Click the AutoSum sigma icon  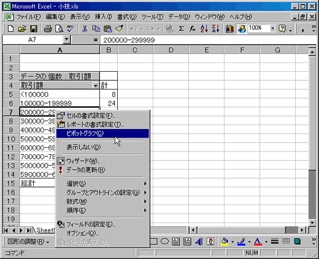181,29
